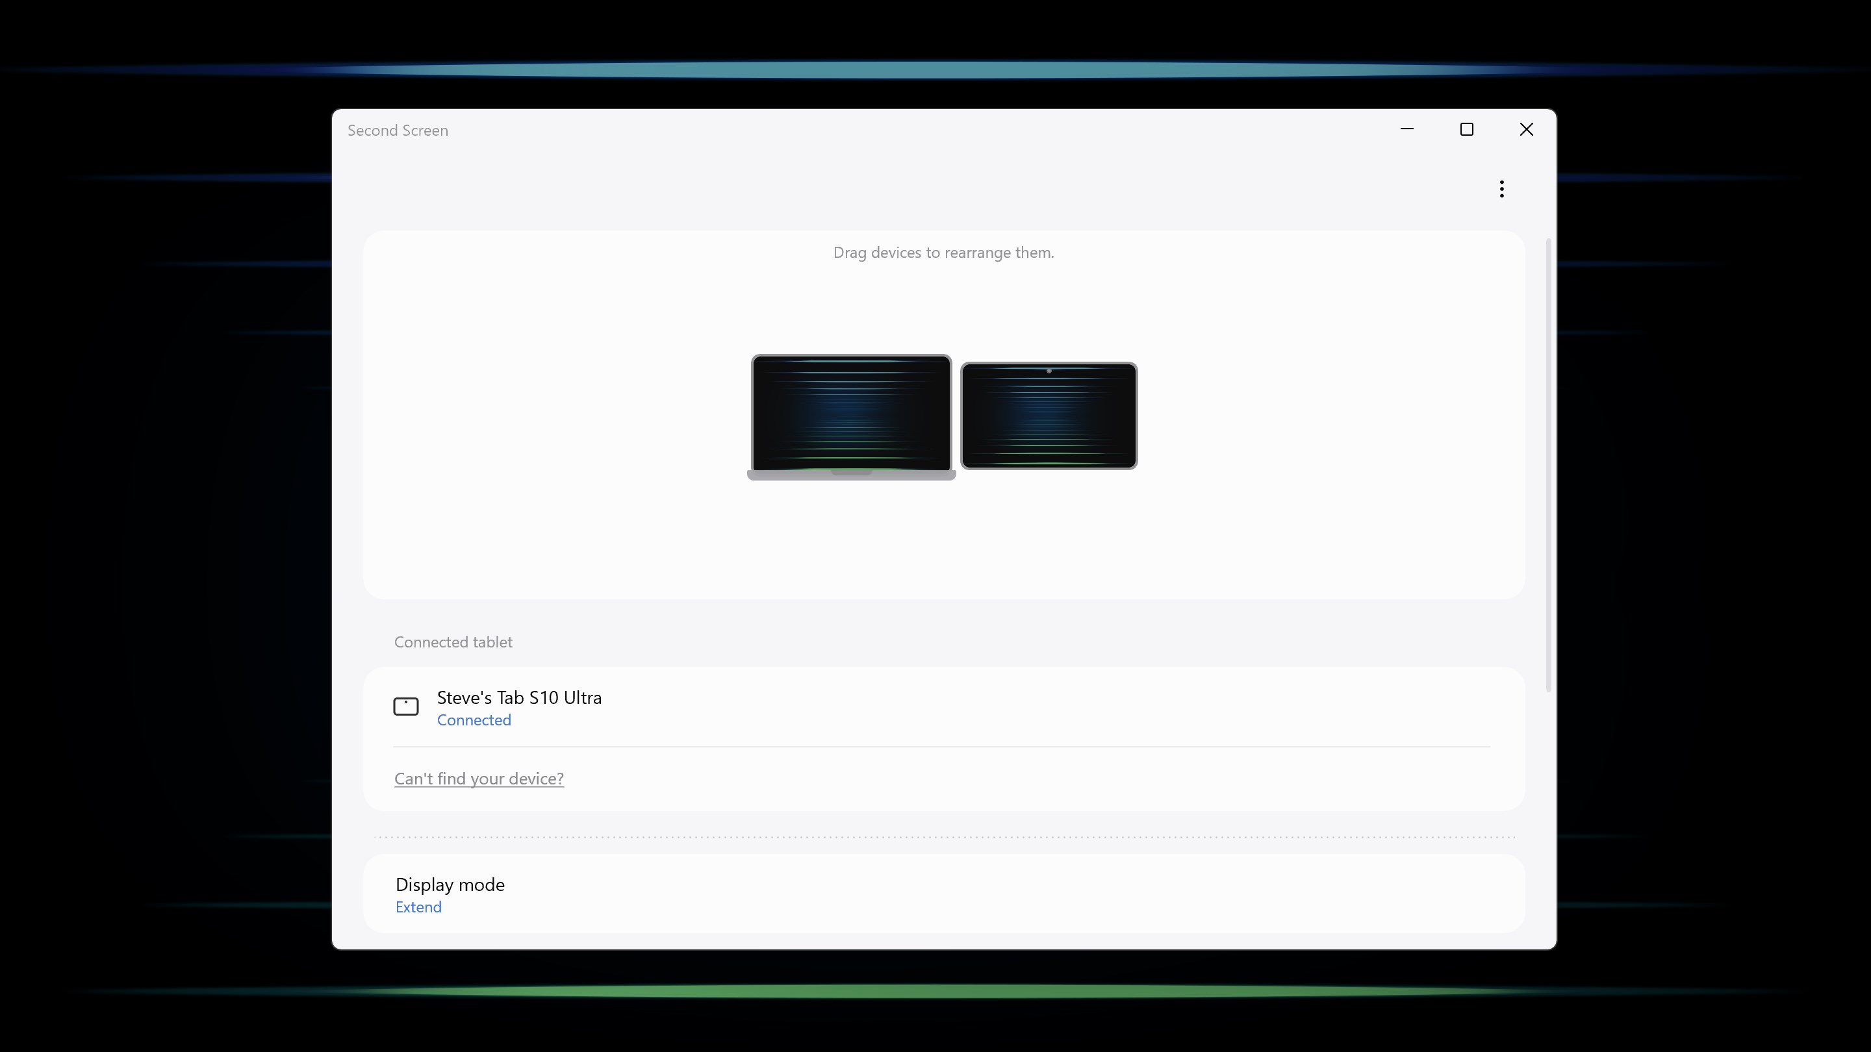This screenshot has height=1052, width=1871.
Task: Select the Connected tablet section header
Action: pos(453,642)
